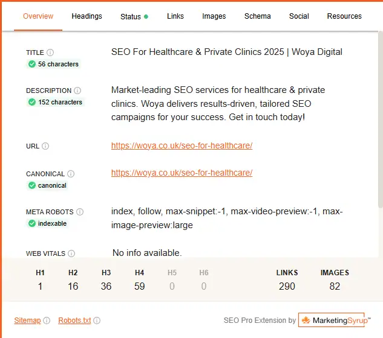Click the green Status indicator dot
This screenshot has width=383, height=338.
146,16
